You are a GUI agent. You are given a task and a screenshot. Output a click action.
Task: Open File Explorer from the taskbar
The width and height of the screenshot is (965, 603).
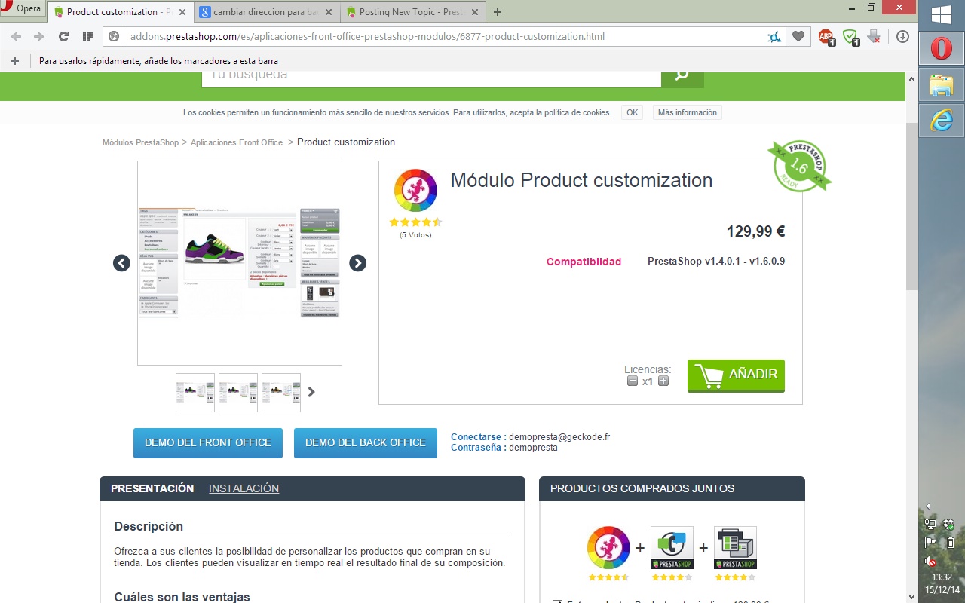[x=942, y=84]
